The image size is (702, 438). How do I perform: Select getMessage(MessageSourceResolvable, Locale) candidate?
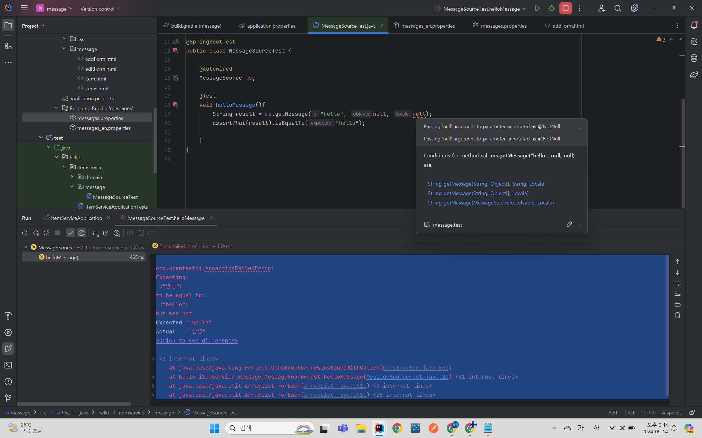click(491, 203)
